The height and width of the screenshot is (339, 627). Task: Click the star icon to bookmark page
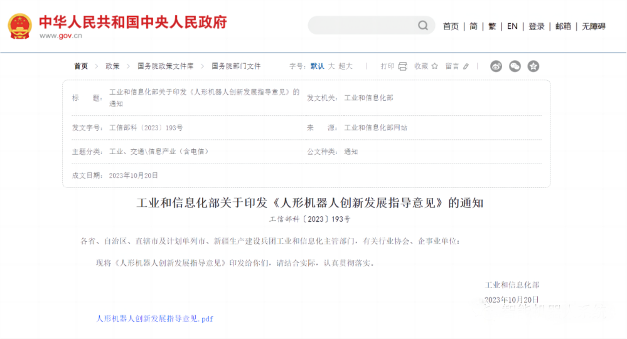coord(434,66)
